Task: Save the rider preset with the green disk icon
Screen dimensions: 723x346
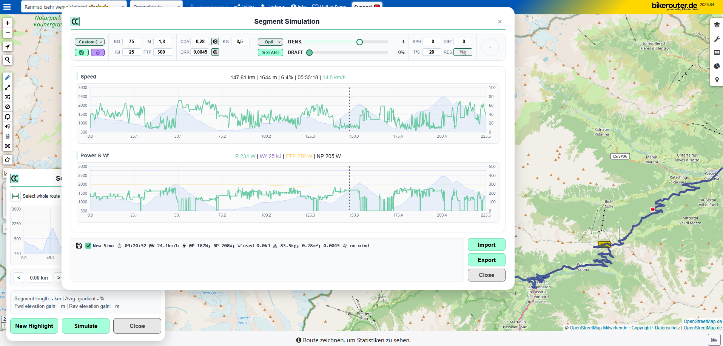Action: (x=82, y=52)
